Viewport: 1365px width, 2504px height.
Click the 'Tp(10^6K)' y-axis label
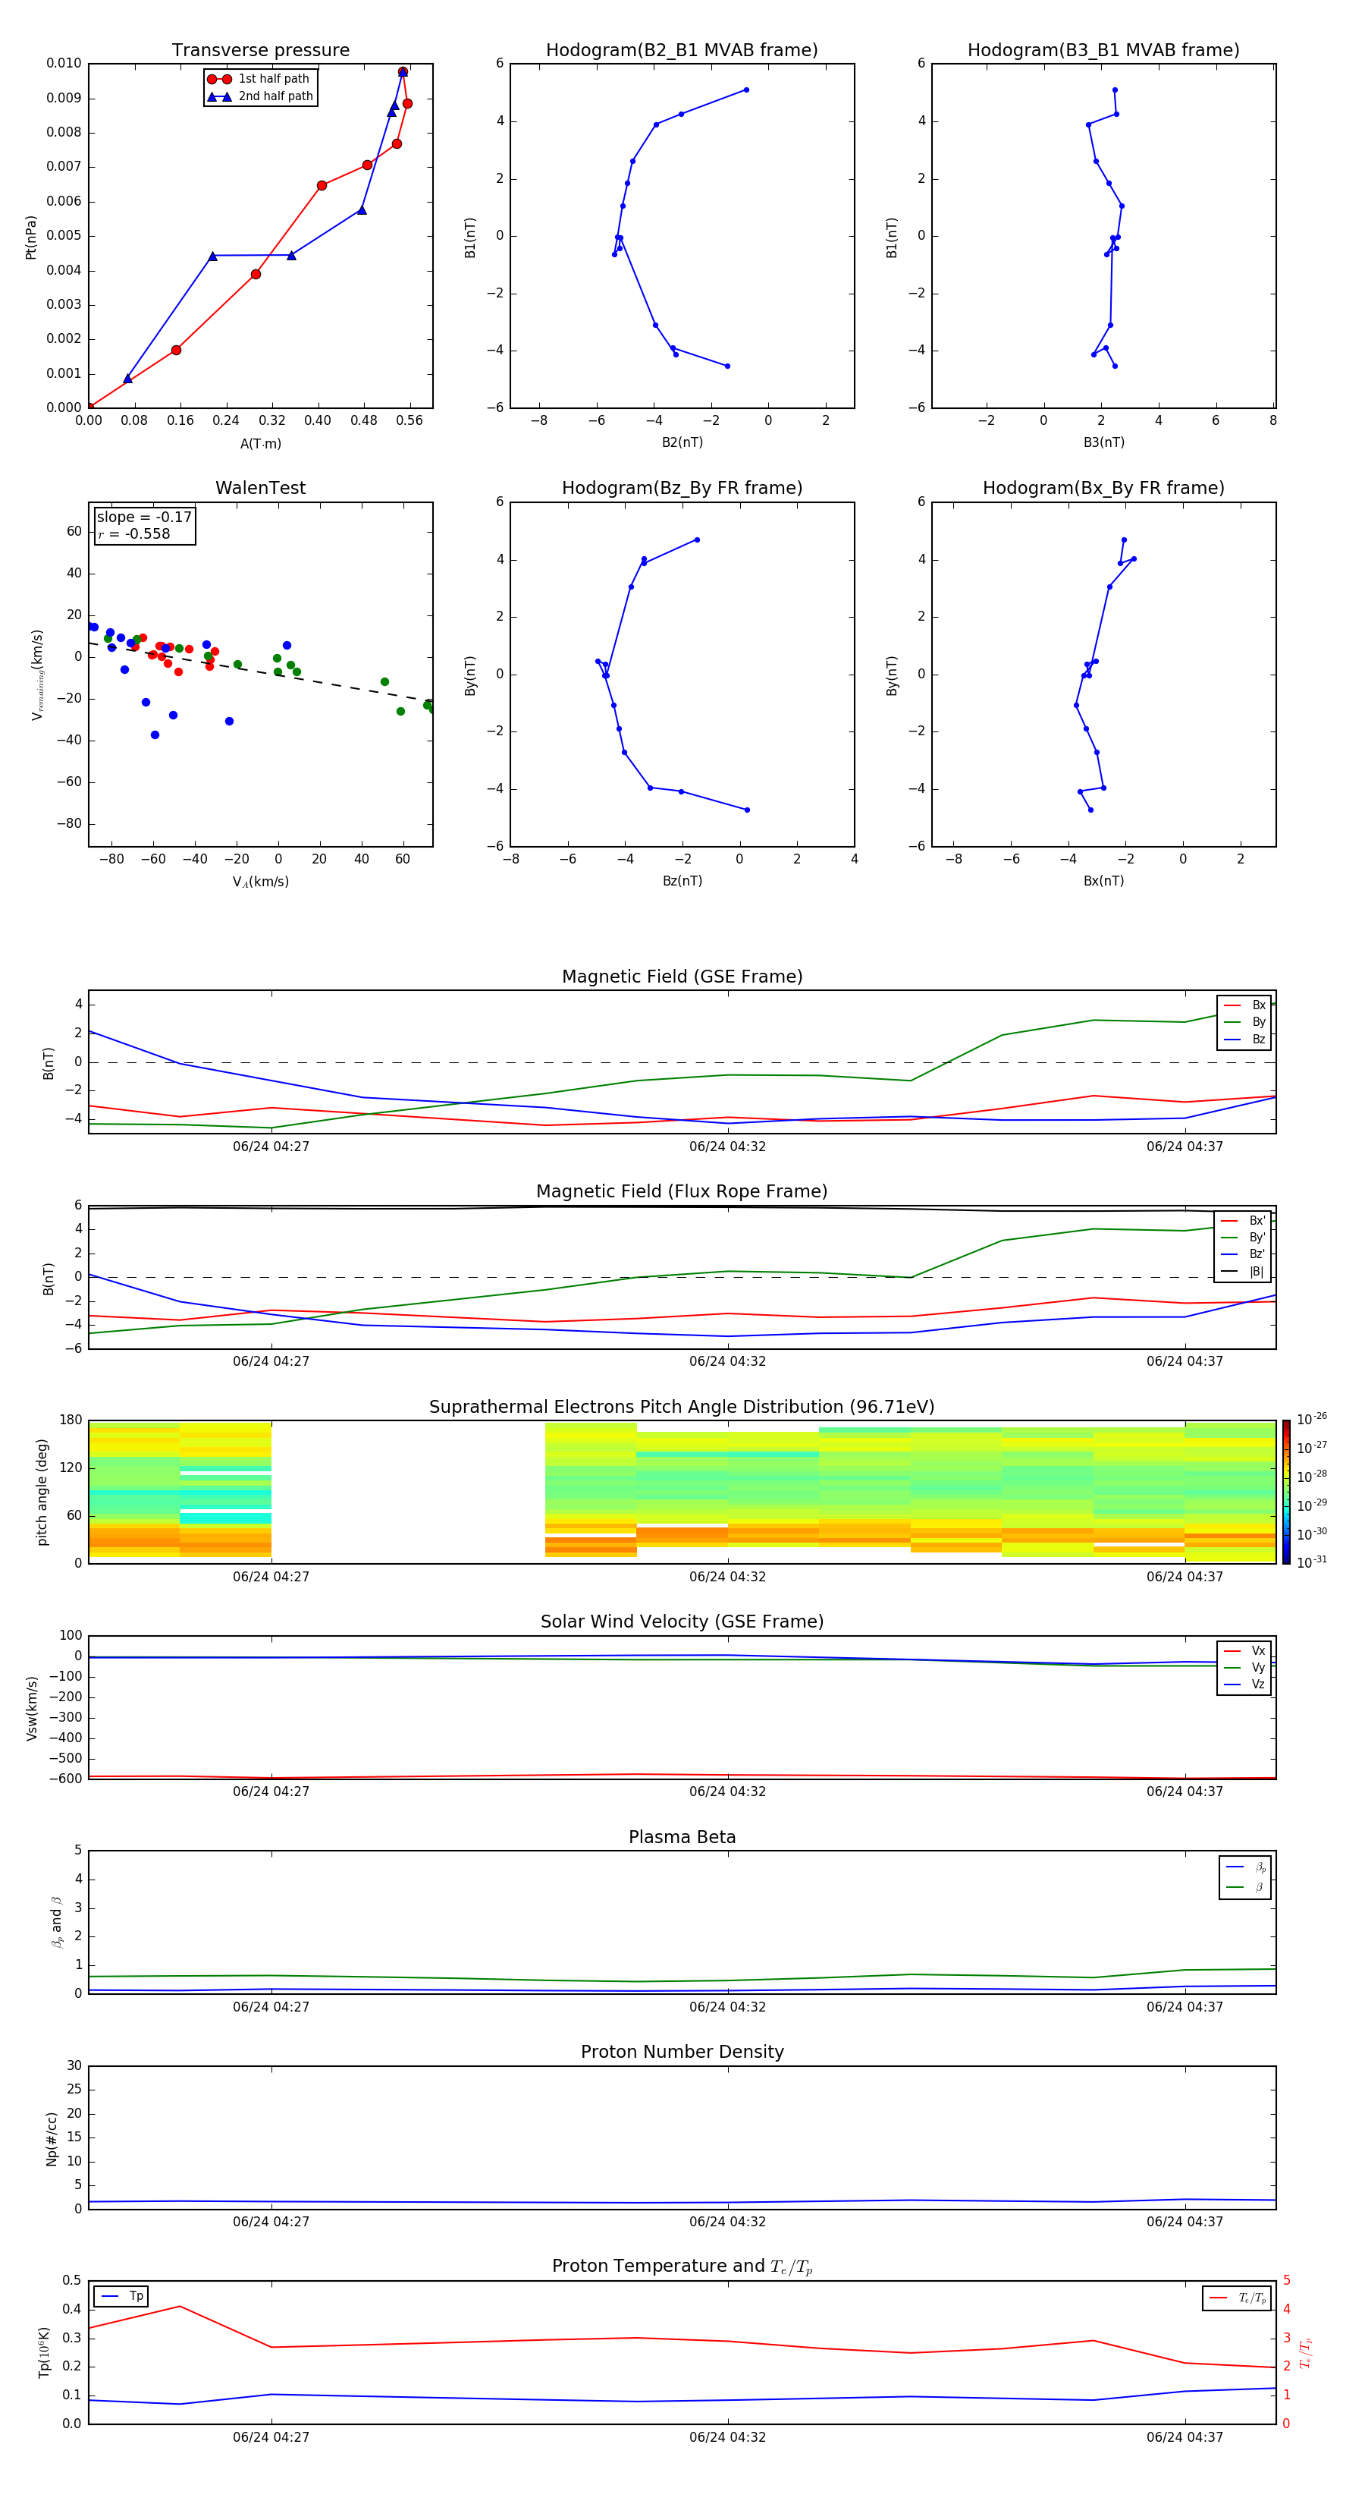(x=44, y=2352)
